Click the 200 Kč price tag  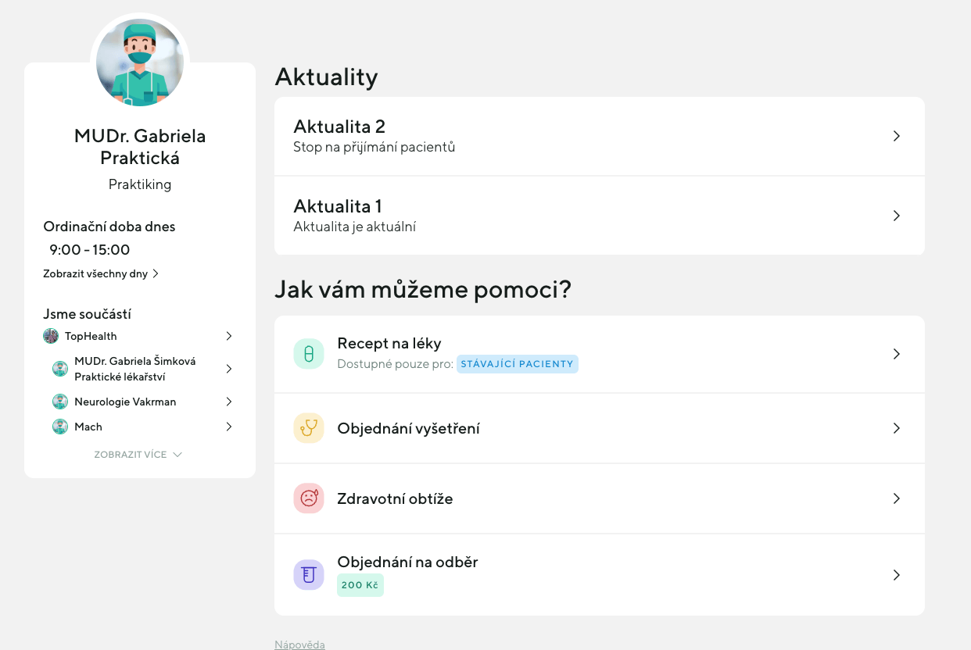click(x=360, y=584)
